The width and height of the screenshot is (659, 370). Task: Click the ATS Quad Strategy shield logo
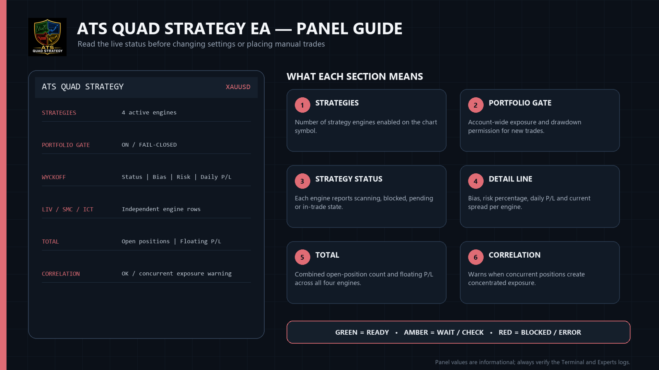[47, 37]
